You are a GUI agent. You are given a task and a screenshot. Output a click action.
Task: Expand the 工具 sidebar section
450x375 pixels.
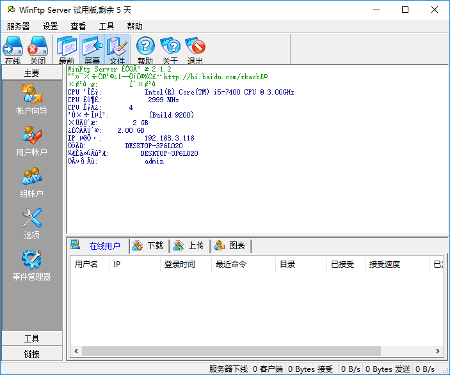click(x=32, y=339)
